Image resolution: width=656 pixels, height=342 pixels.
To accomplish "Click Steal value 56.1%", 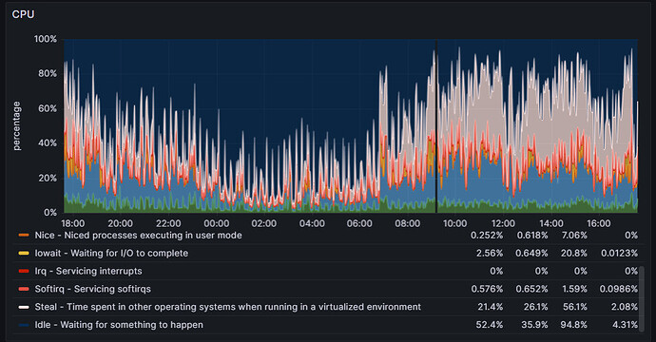I will pos(575,307).
